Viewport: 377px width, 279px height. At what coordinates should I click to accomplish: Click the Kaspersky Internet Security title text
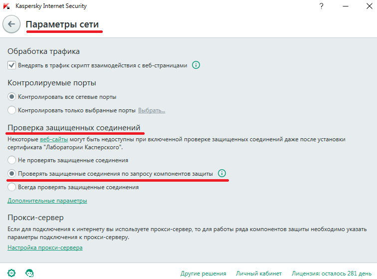click(51, 6)
